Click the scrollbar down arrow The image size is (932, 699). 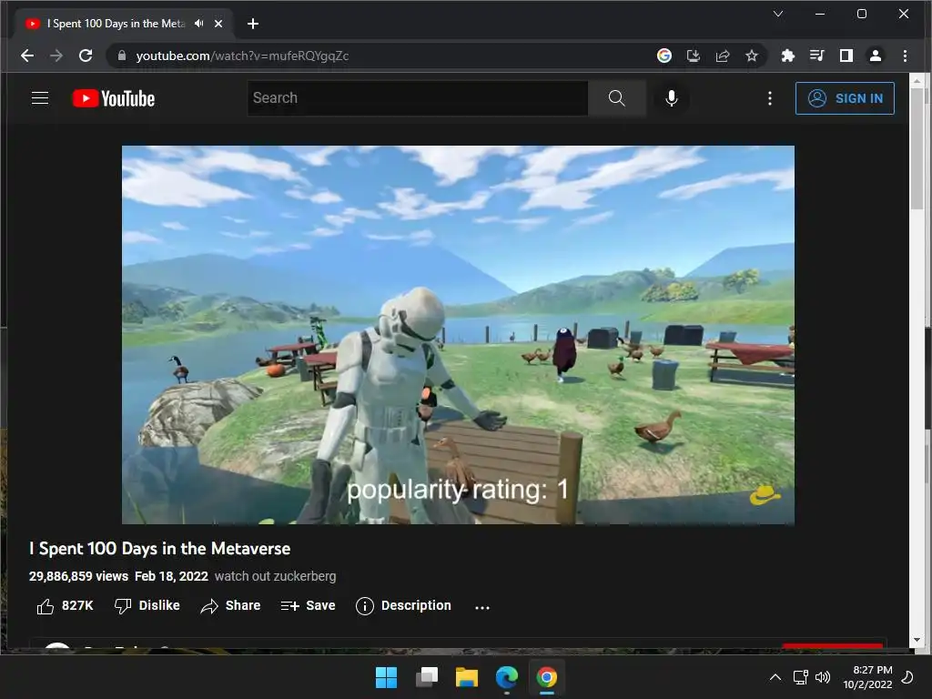[x=917, y=640]
